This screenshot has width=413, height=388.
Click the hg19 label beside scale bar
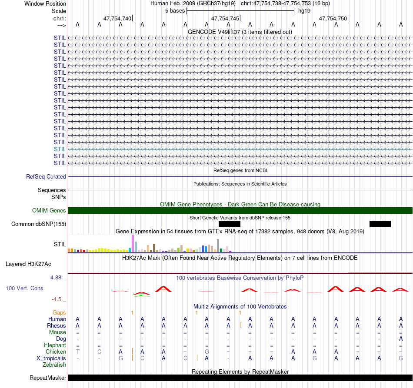tap(304, 11)
